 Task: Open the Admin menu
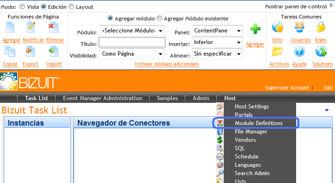(x=201, y=98)
